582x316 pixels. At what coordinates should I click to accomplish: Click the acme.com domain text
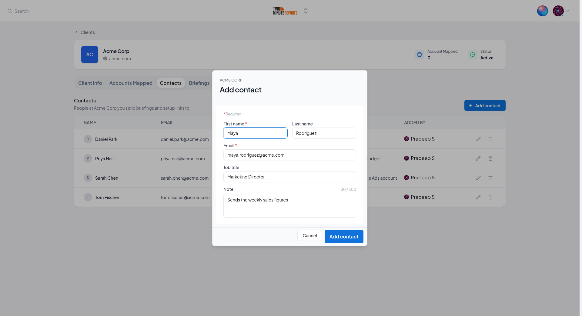tap(120, 59)
